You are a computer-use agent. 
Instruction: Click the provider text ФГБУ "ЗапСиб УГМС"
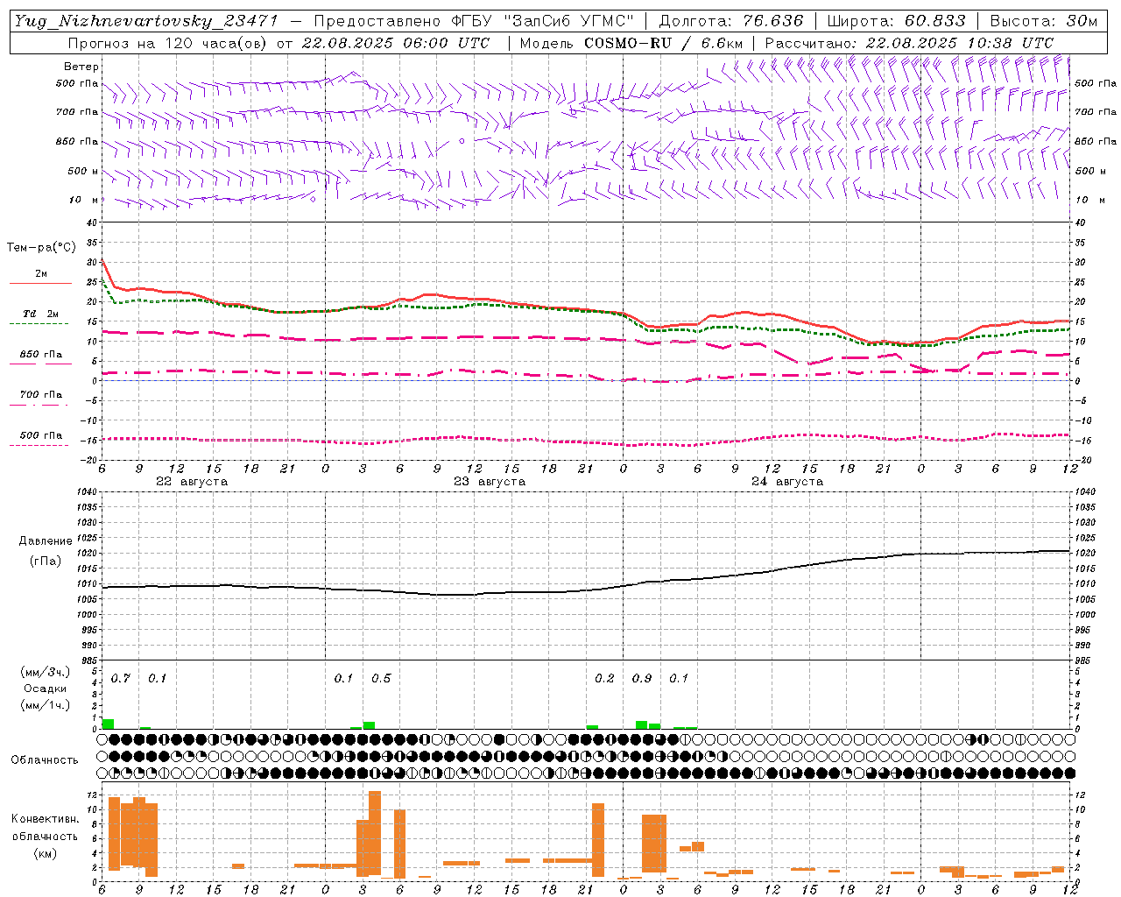[x=534, y=21]
